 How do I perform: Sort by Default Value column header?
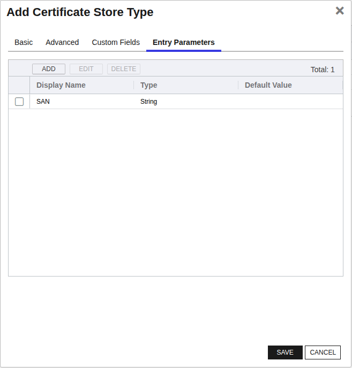(x=268, y=85)
